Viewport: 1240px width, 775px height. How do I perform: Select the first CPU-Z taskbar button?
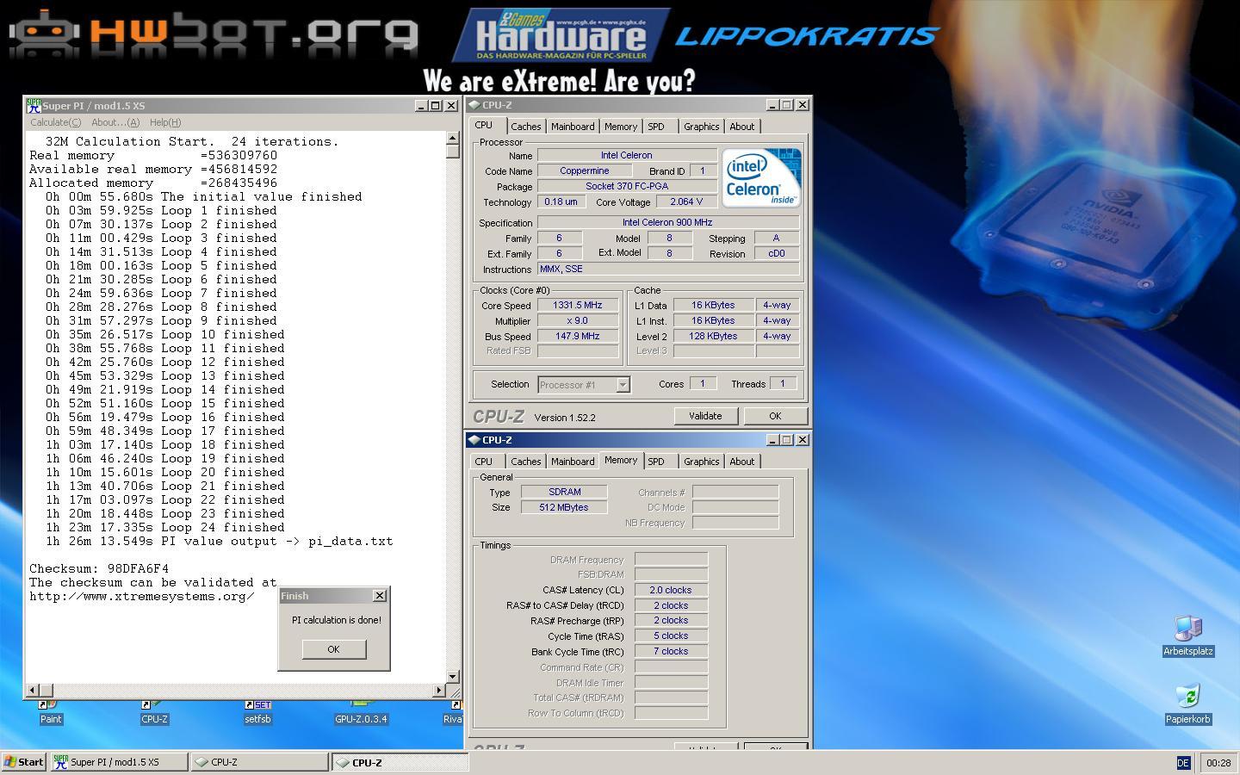[x=259, y=762]
